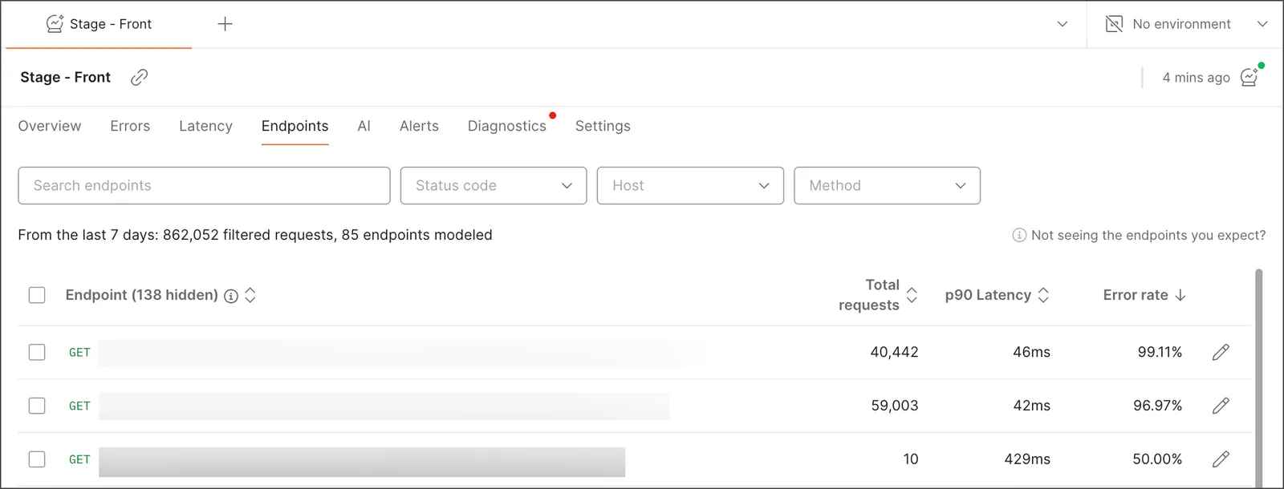1284x489 pixels.
Task: Click the info icon beside Not seeing endpoints
Action: (x=1019, y=235)
